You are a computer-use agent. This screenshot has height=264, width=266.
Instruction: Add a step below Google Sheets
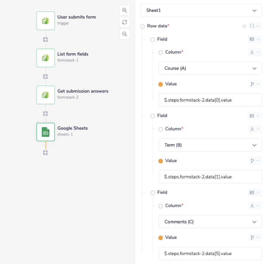[46, 153]
